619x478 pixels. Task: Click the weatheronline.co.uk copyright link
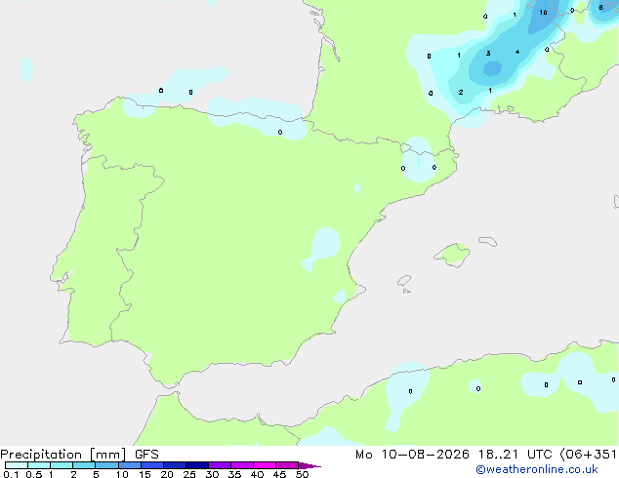[x=537, y=469]
